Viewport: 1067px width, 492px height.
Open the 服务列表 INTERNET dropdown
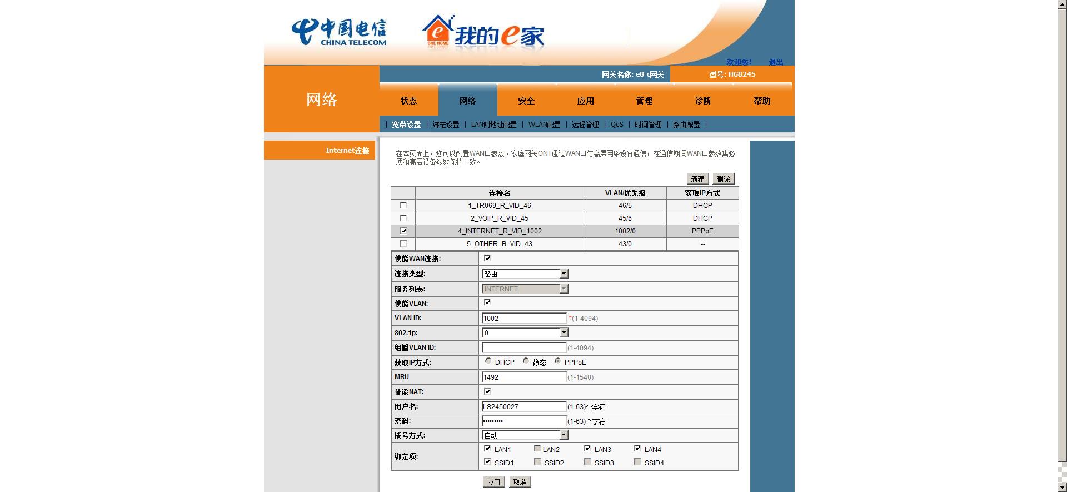[525, 289]
